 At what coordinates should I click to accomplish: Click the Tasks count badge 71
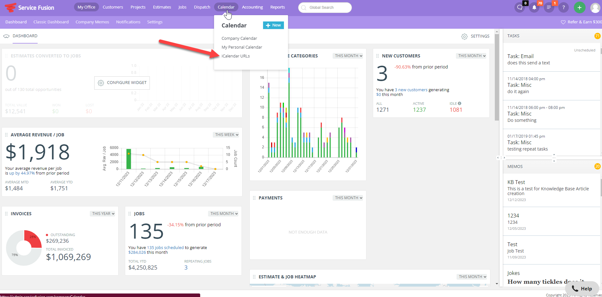coord(597,36)
